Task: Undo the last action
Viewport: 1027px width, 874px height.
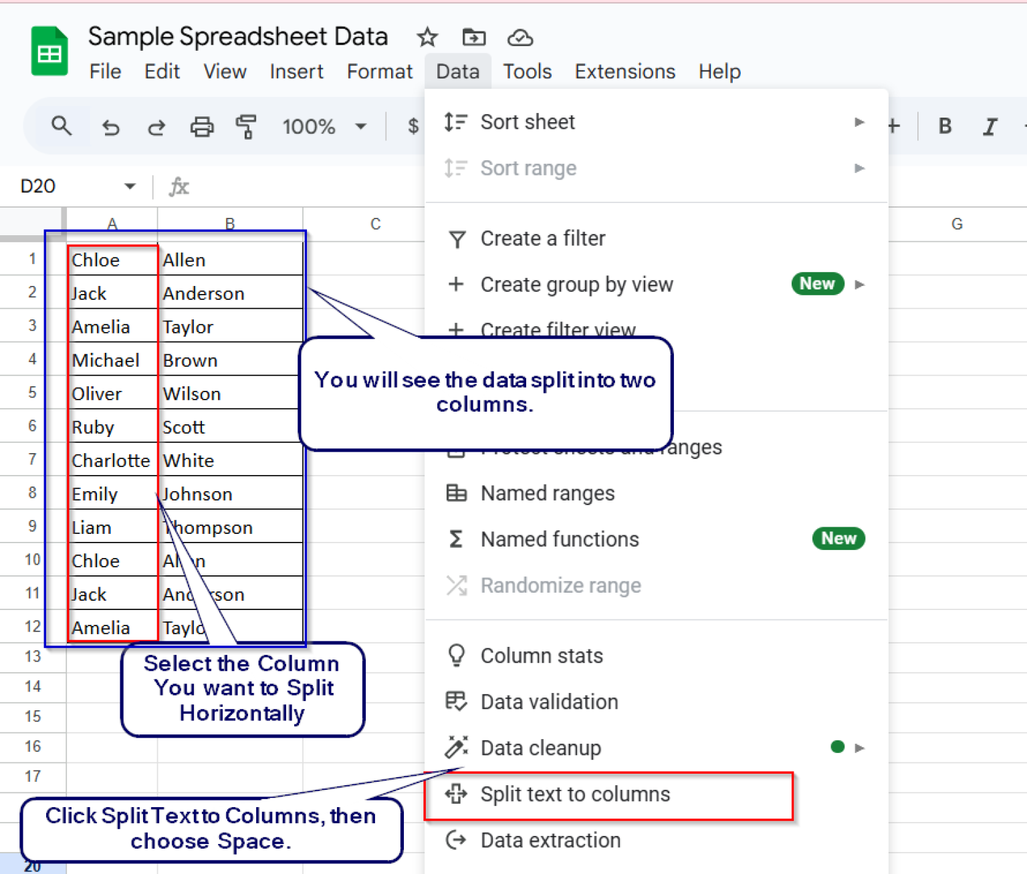Action: [111, 126]
